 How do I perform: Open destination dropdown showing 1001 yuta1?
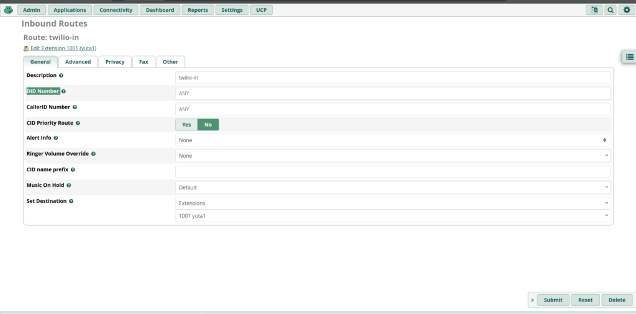[x=393, y=215]
